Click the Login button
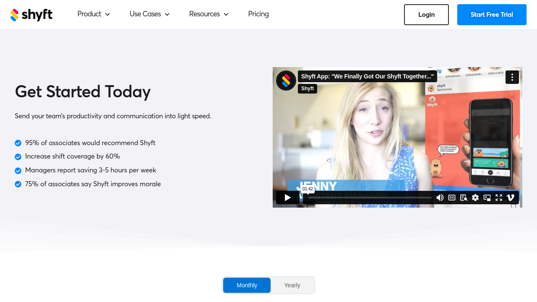Image resolution: width=537 pixels, height=302 pixels. click(x=426, y=15)
